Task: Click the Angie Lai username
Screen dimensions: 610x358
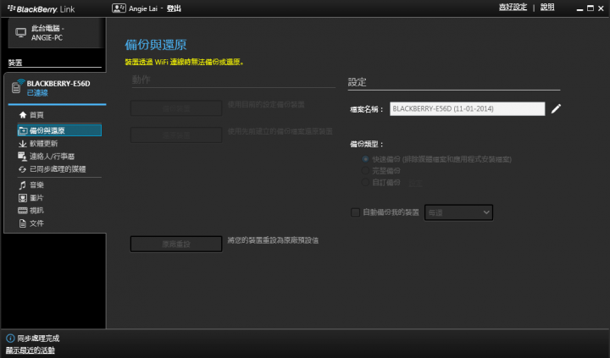Action: click(x=143, y=8)
